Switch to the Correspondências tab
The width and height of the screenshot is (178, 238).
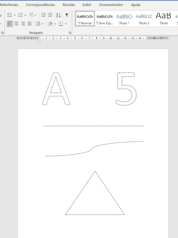pyautogui.click(x=40, y=5)
